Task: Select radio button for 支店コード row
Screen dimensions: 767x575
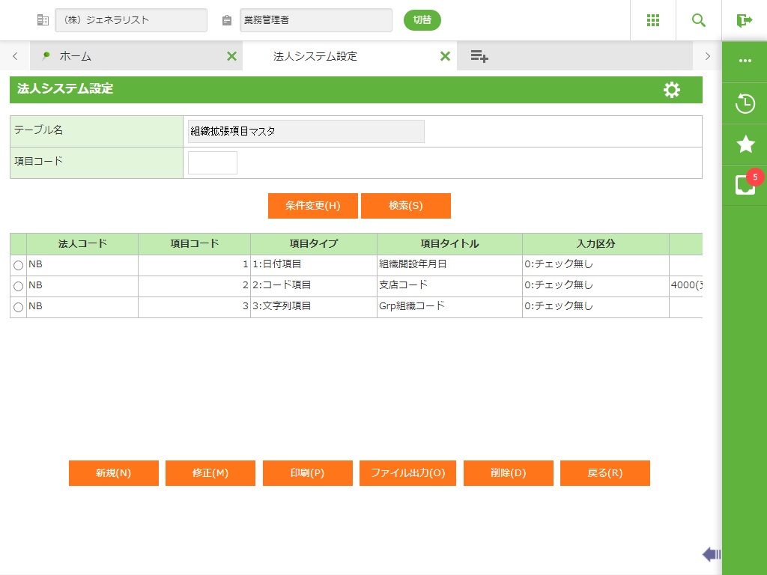Action: (x=18, y=287)
